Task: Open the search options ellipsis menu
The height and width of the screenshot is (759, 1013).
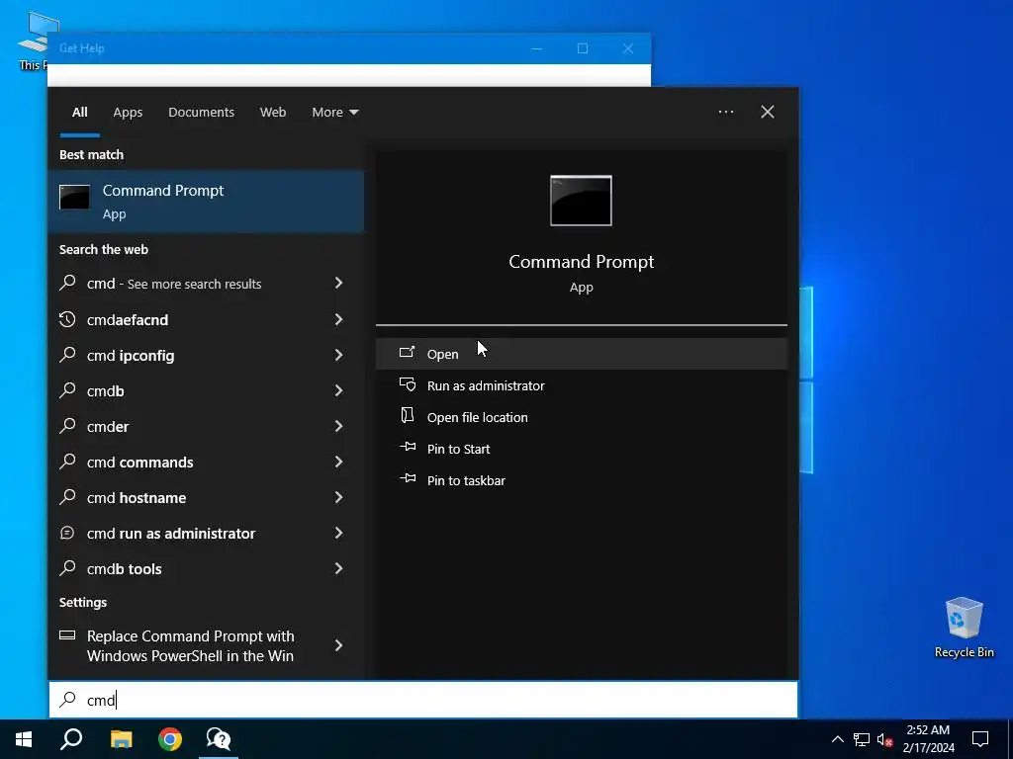Action: (725, 112)
